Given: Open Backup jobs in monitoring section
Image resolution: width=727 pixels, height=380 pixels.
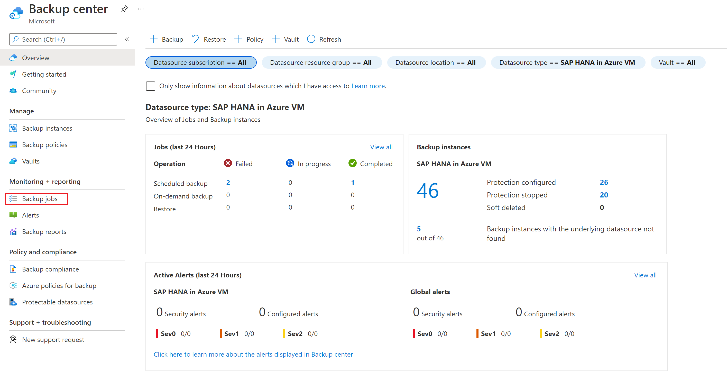Looking at the screenshot, I should (x=40, y=198).
